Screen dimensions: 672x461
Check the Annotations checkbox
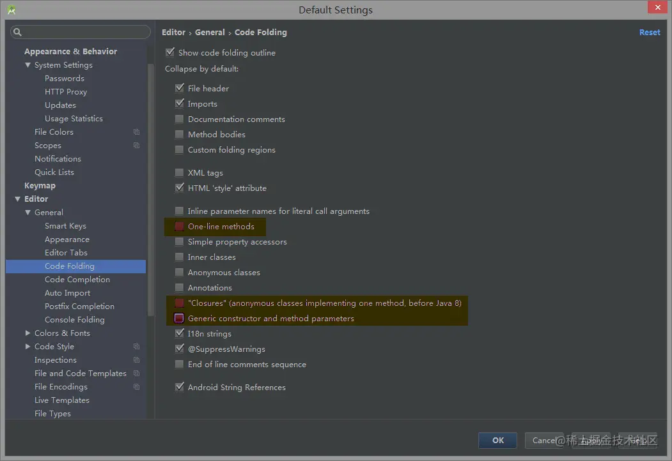pos(179,287)
